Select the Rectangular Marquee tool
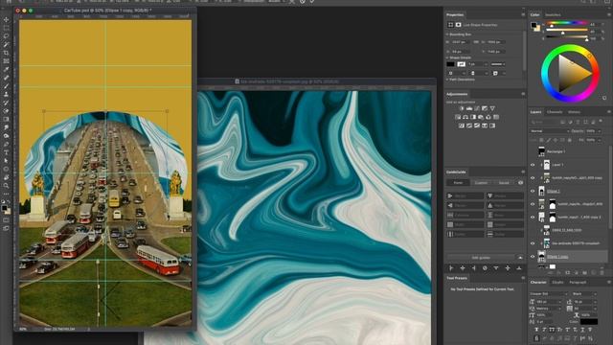The image size is (613, 345). (x=6, y=28)
